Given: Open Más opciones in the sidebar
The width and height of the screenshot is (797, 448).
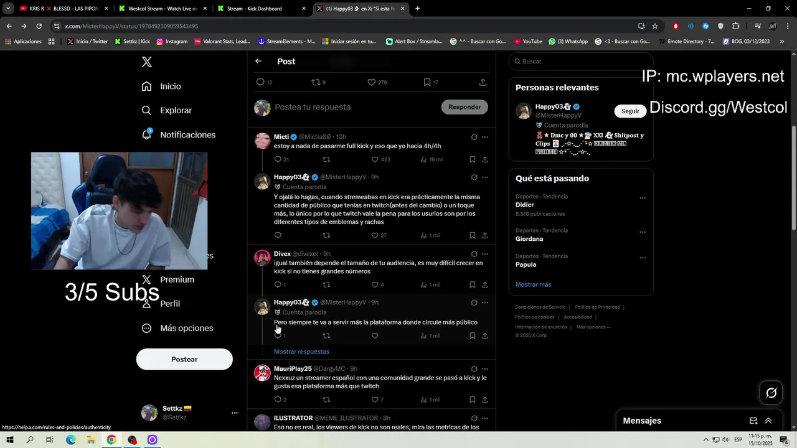Looking at the screenshot, I should [177, 328].
